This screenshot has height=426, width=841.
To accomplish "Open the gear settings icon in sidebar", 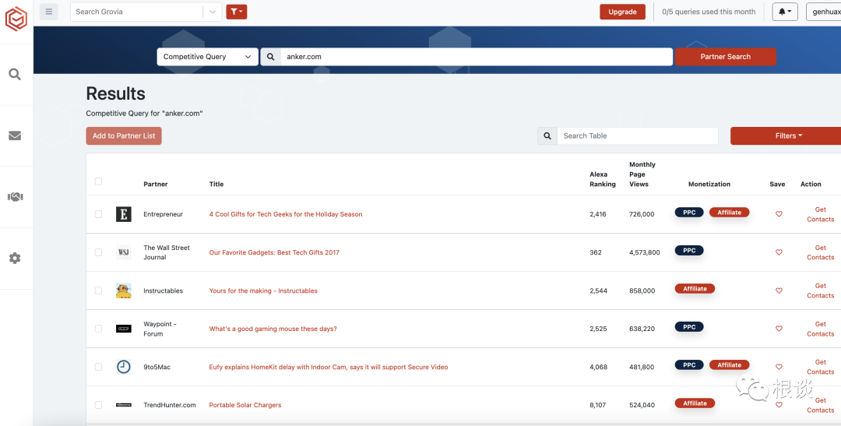I will pos(15,258).
